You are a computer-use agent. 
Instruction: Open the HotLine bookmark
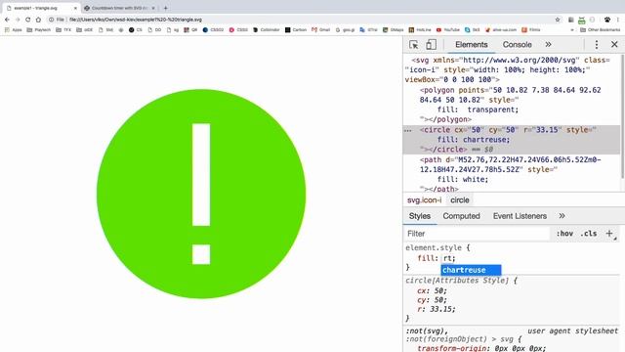click(420, 30)
